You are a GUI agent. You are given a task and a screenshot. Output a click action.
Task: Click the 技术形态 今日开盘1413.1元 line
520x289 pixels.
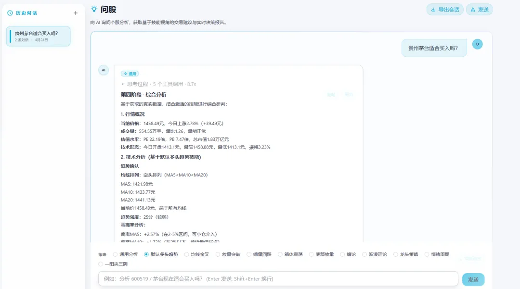pyautogui.click(x=195, y=147)
